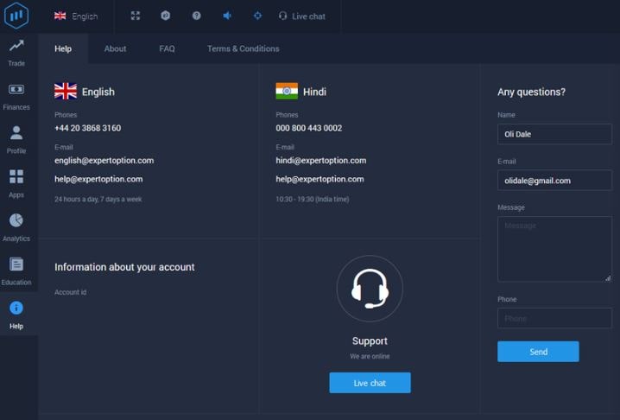This screenshot has width=620, height=420.
Task: Open the English language selector
Action: (x=75, y=16)
